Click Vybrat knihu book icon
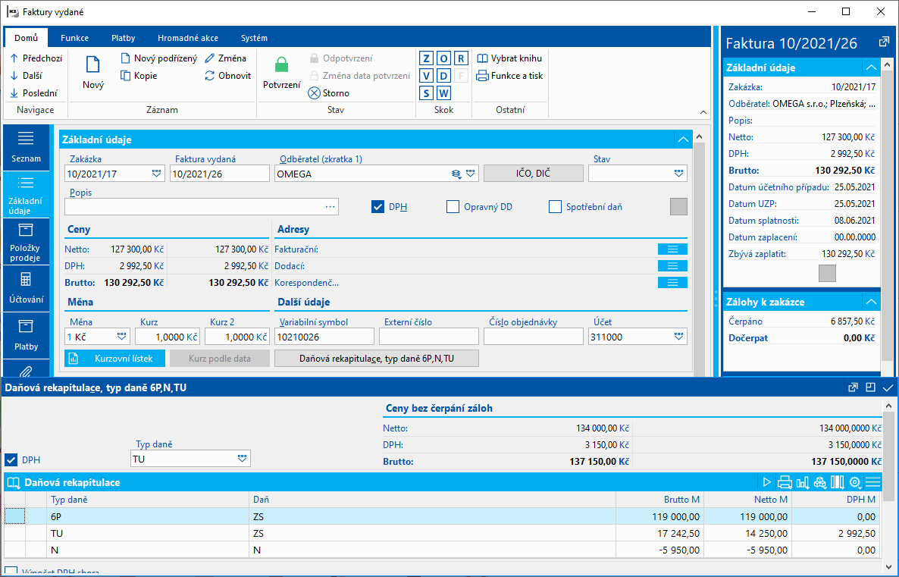 click(x=482, y=58)
